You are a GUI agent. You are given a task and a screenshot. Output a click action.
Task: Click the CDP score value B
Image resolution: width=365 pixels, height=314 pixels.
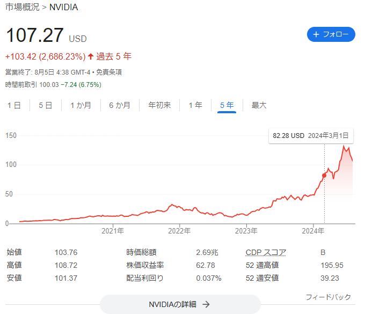(x=323, y=252)
